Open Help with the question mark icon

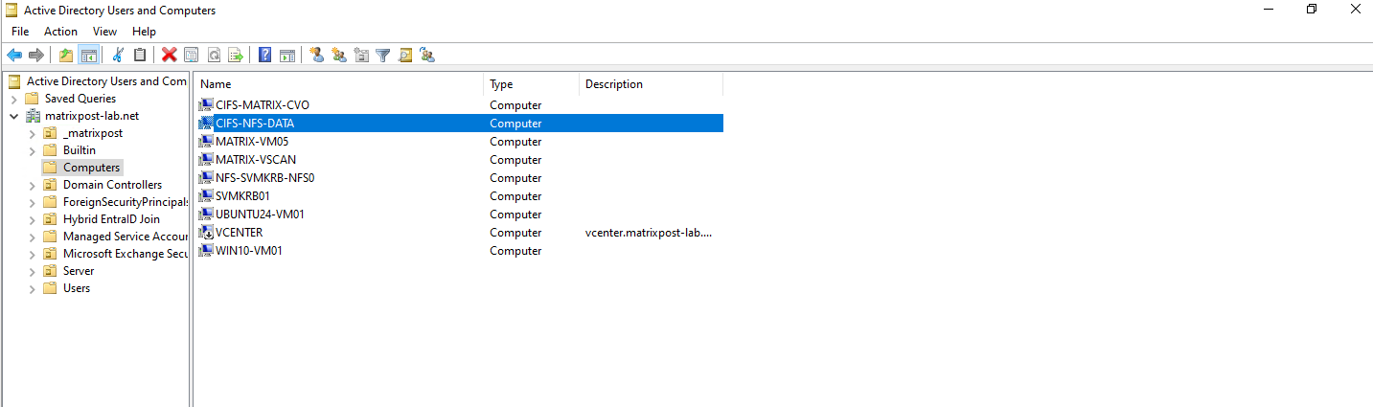(264, 56)
